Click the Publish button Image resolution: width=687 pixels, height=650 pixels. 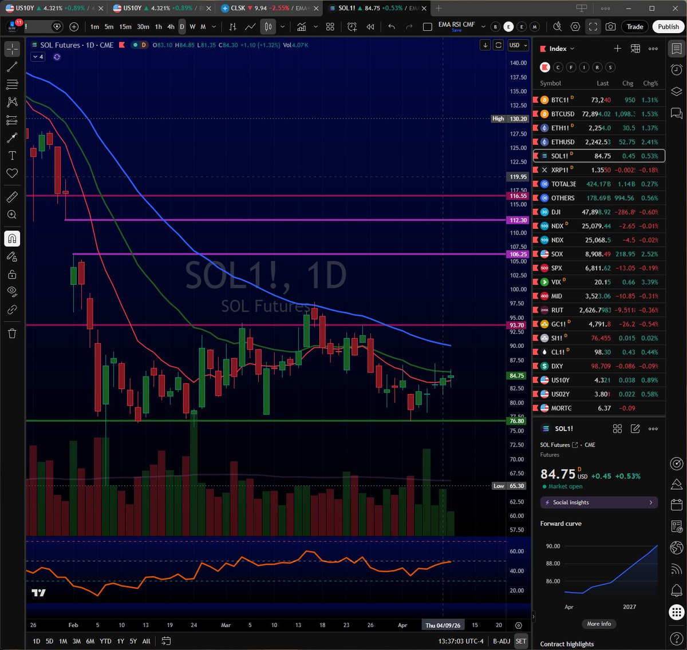click(x=668, y=27)
